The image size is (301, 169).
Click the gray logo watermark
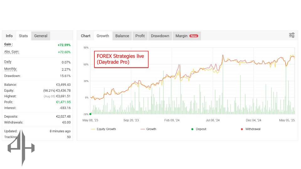(x=21, y=148)
